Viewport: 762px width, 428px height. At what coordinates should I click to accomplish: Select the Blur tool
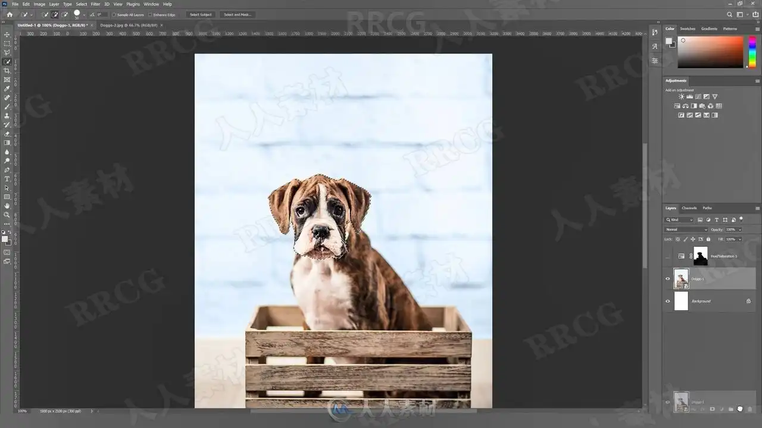pos(7,152)
